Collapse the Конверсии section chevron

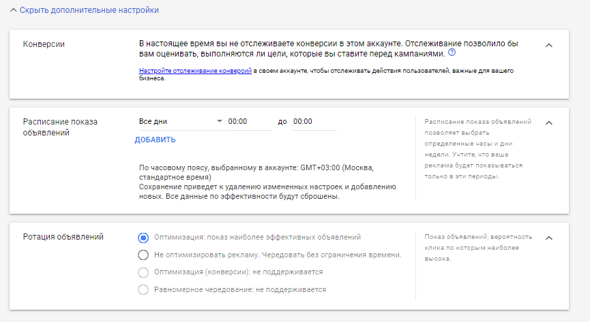[x=549, y=46]
